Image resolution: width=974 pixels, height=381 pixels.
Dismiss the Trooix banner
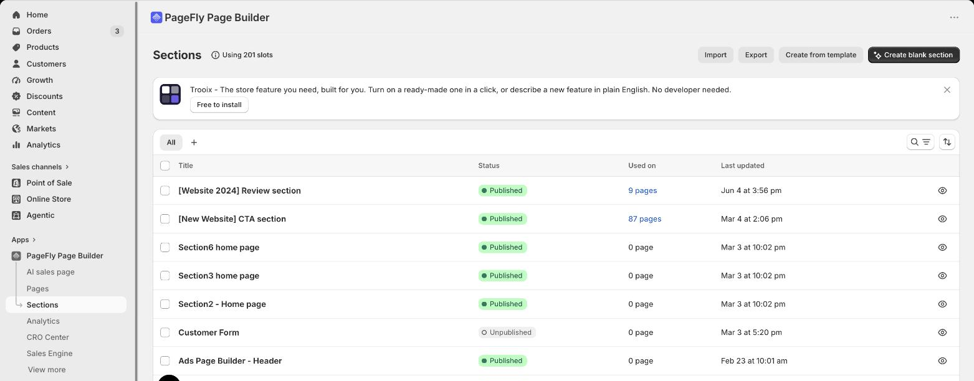(947, 90)
